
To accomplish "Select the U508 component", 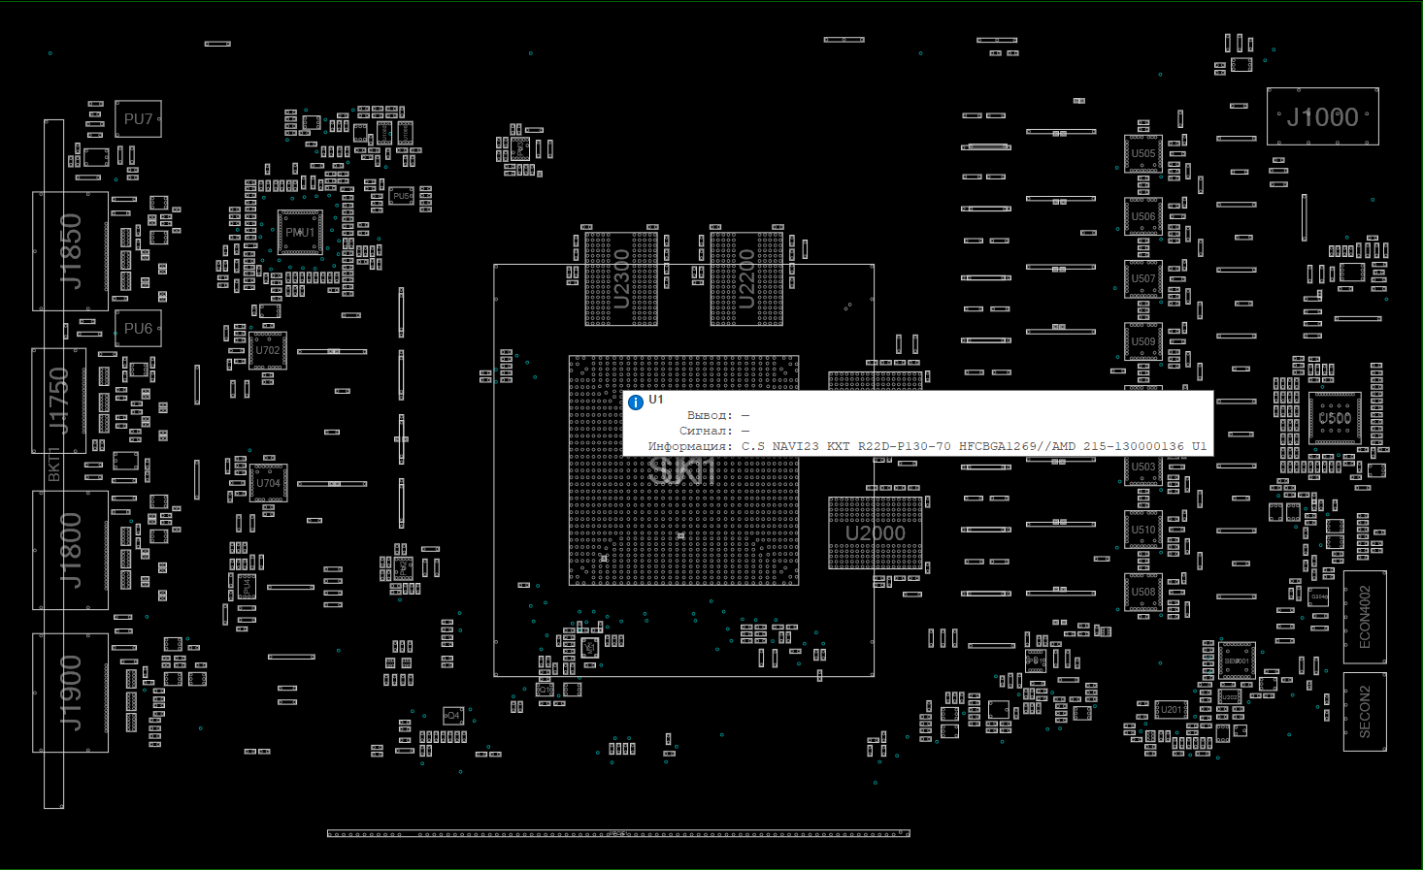I will 1143,592.
